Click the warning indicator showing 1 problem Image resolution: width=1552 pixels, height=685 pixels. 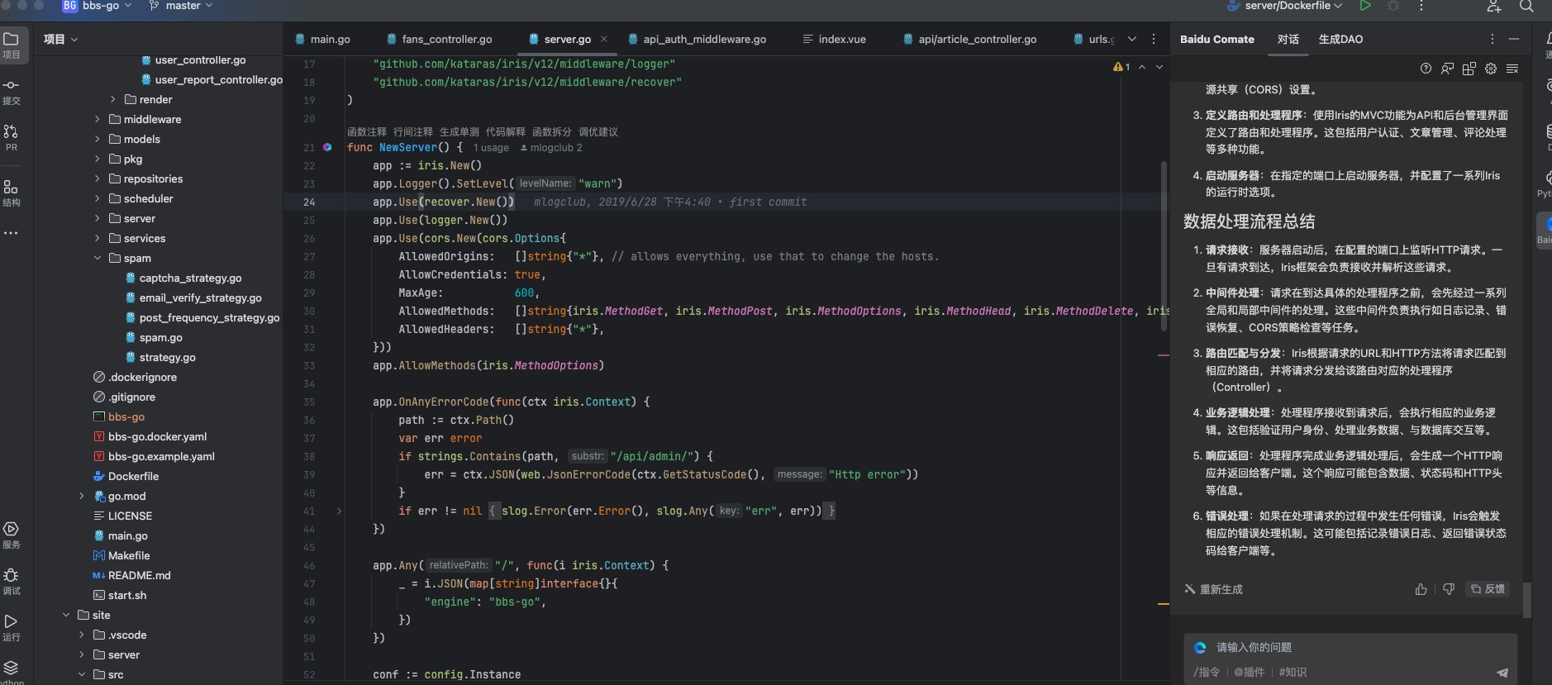(1121, 67)
